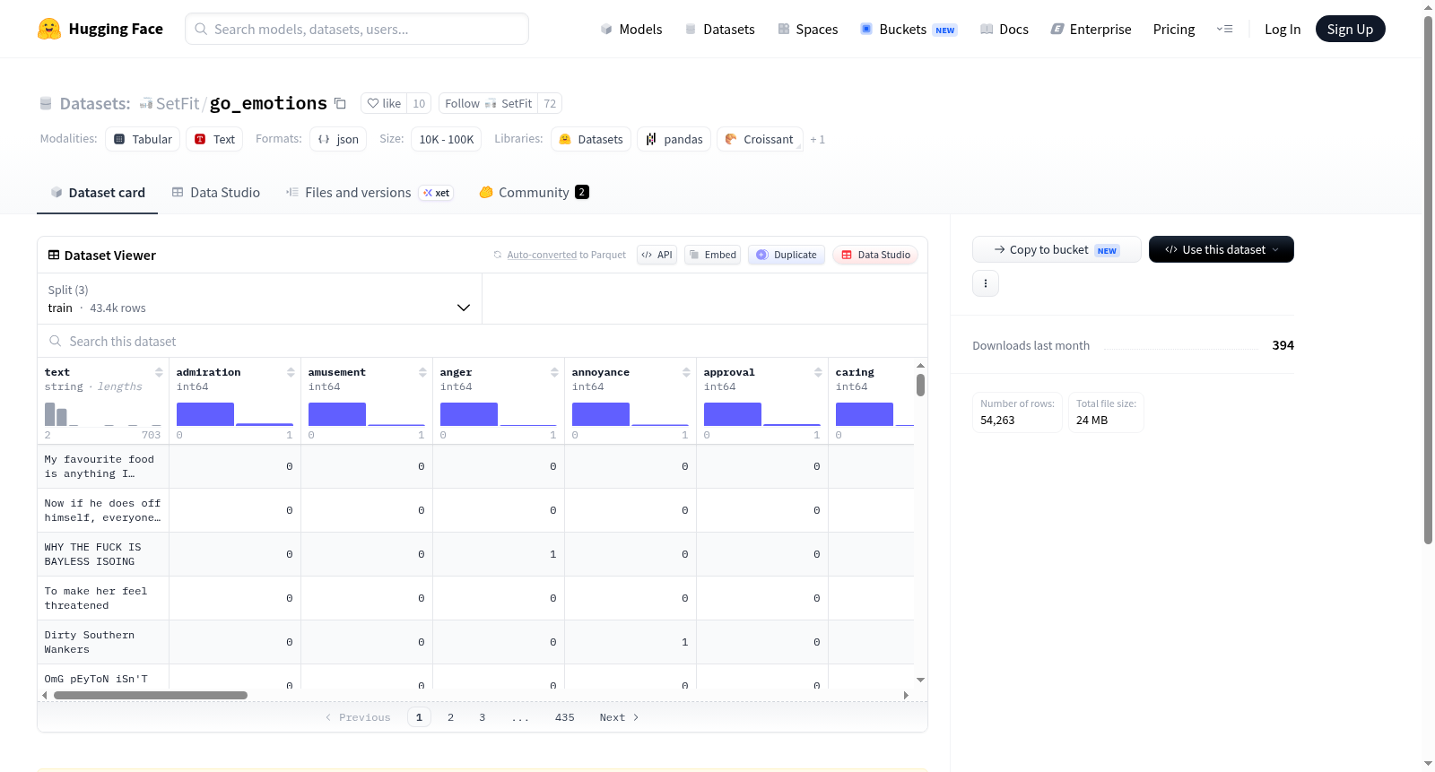Click the Embed viewer button
The image size is (1435, 772).
(x=712, y=255)
